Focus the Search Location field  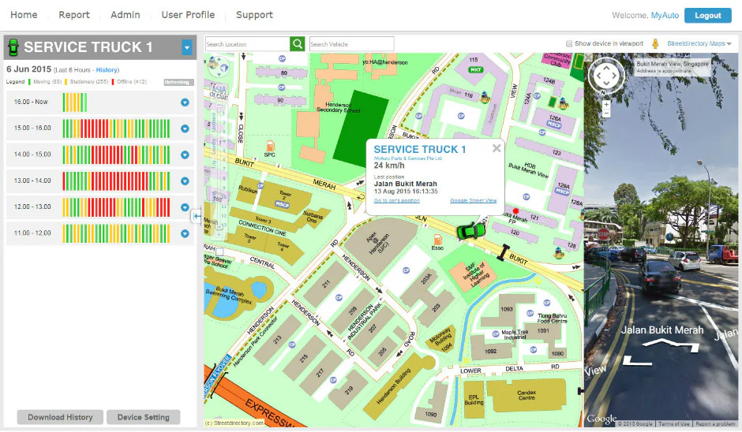click(248, 44)
